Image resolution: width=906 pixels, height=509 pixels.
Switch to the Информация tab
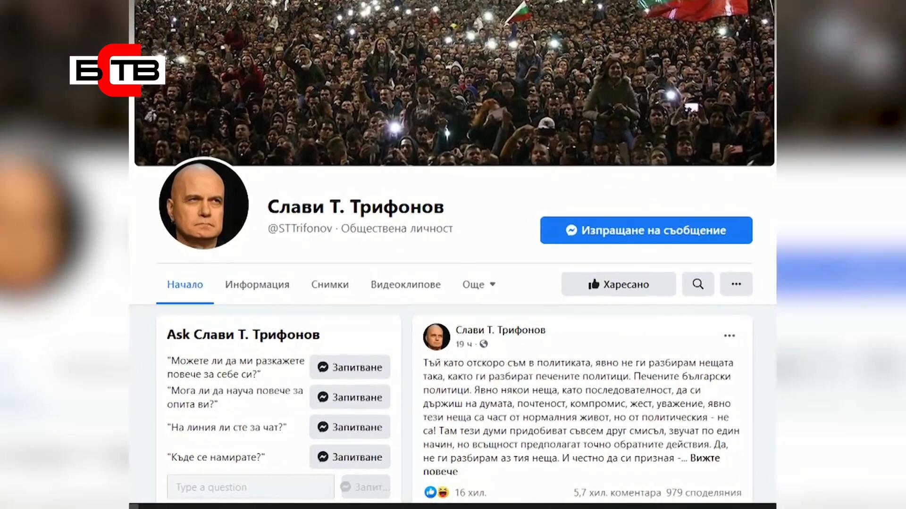coord(257,284)
